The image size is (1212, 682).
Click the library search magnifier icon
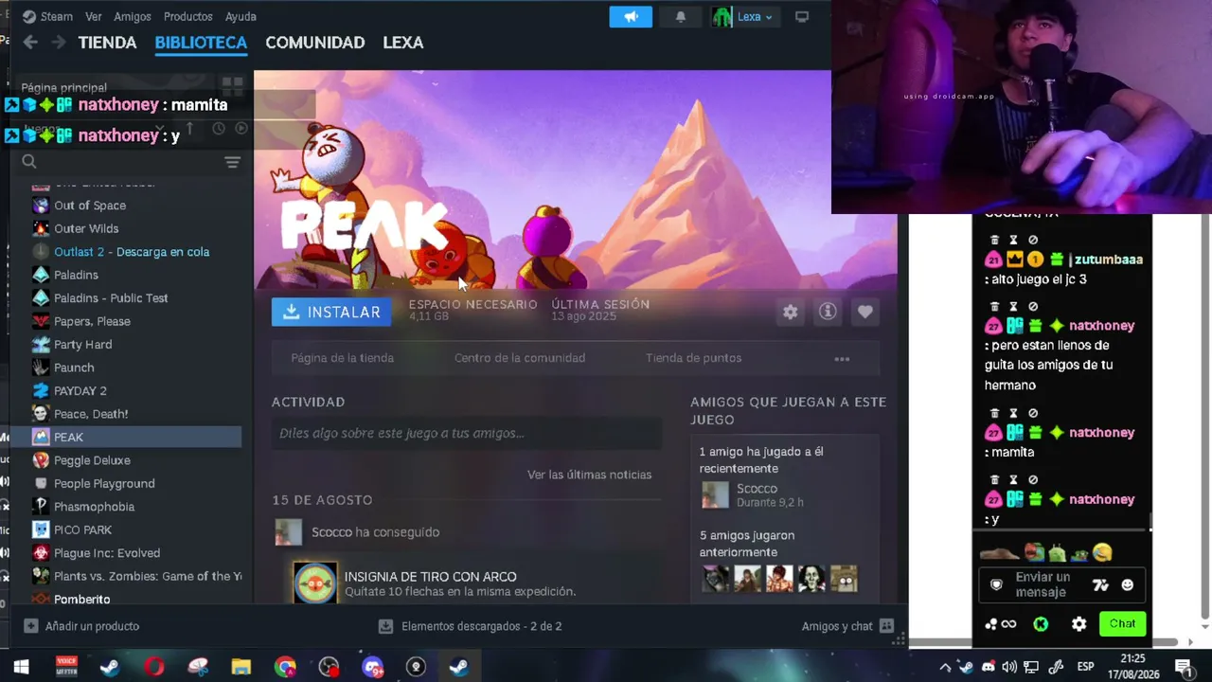(29, 162)
